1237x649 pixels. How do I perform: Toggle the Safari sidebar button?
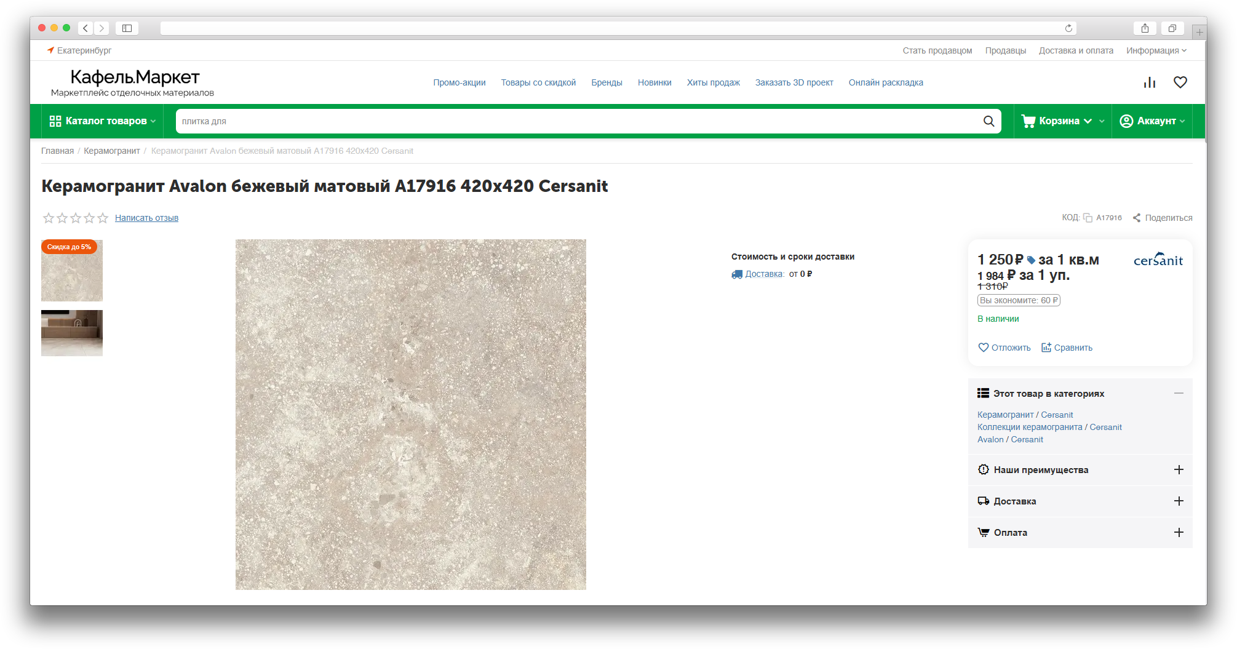(x=127, y=28)
